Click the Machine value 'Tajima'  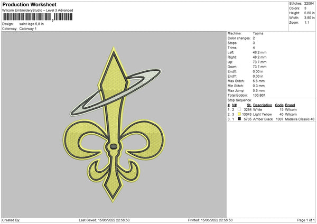pos(258,33)
